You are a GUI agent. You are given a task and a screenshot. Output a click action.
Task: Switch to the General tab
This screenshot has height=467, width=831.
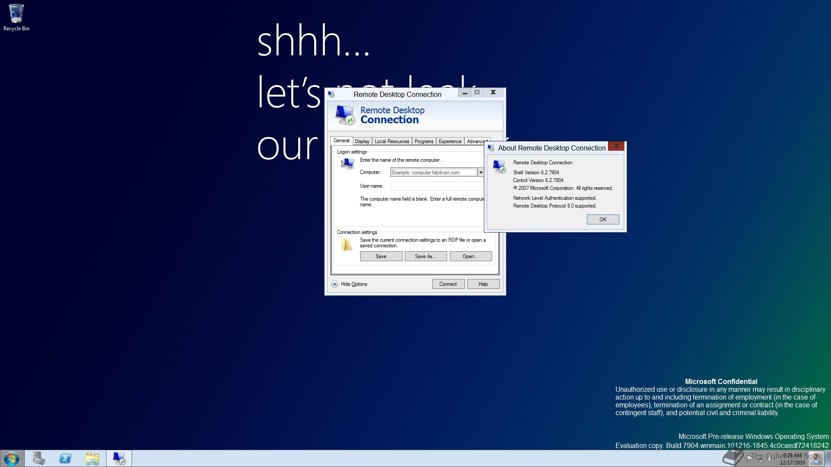341,141
